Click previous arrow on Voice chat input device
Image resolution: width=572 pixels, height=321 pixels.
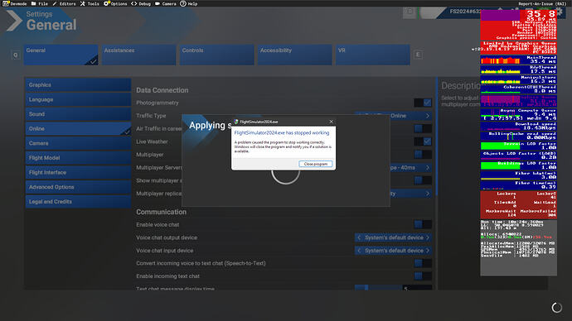point(359,251)
